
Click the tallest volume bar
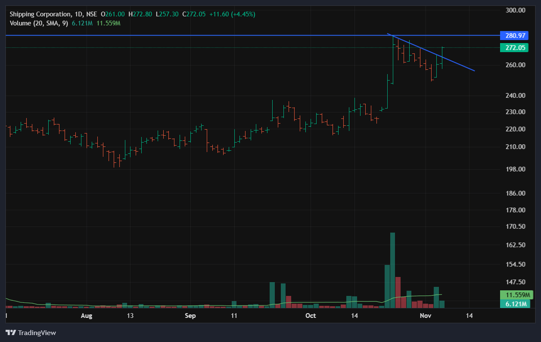pos(392,270)
